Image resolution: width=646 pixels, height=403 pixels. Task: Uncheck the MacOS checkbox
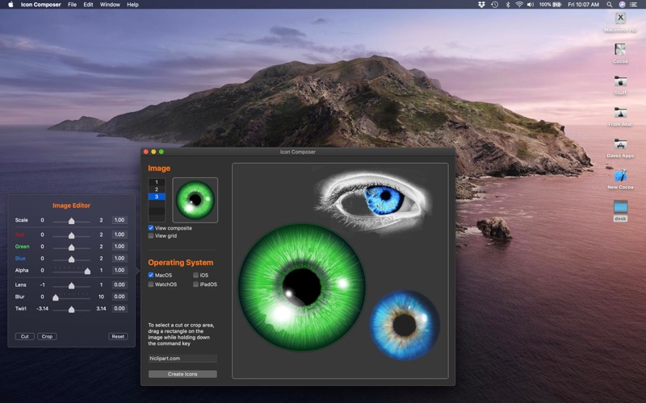(x=151, y=275)
